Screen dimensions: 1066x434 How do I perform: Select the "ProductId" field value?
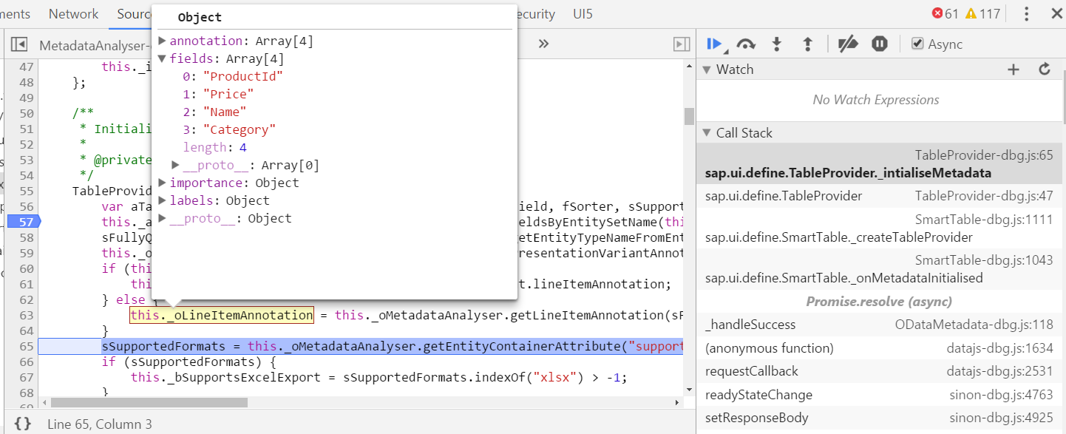tap(243, 76)
